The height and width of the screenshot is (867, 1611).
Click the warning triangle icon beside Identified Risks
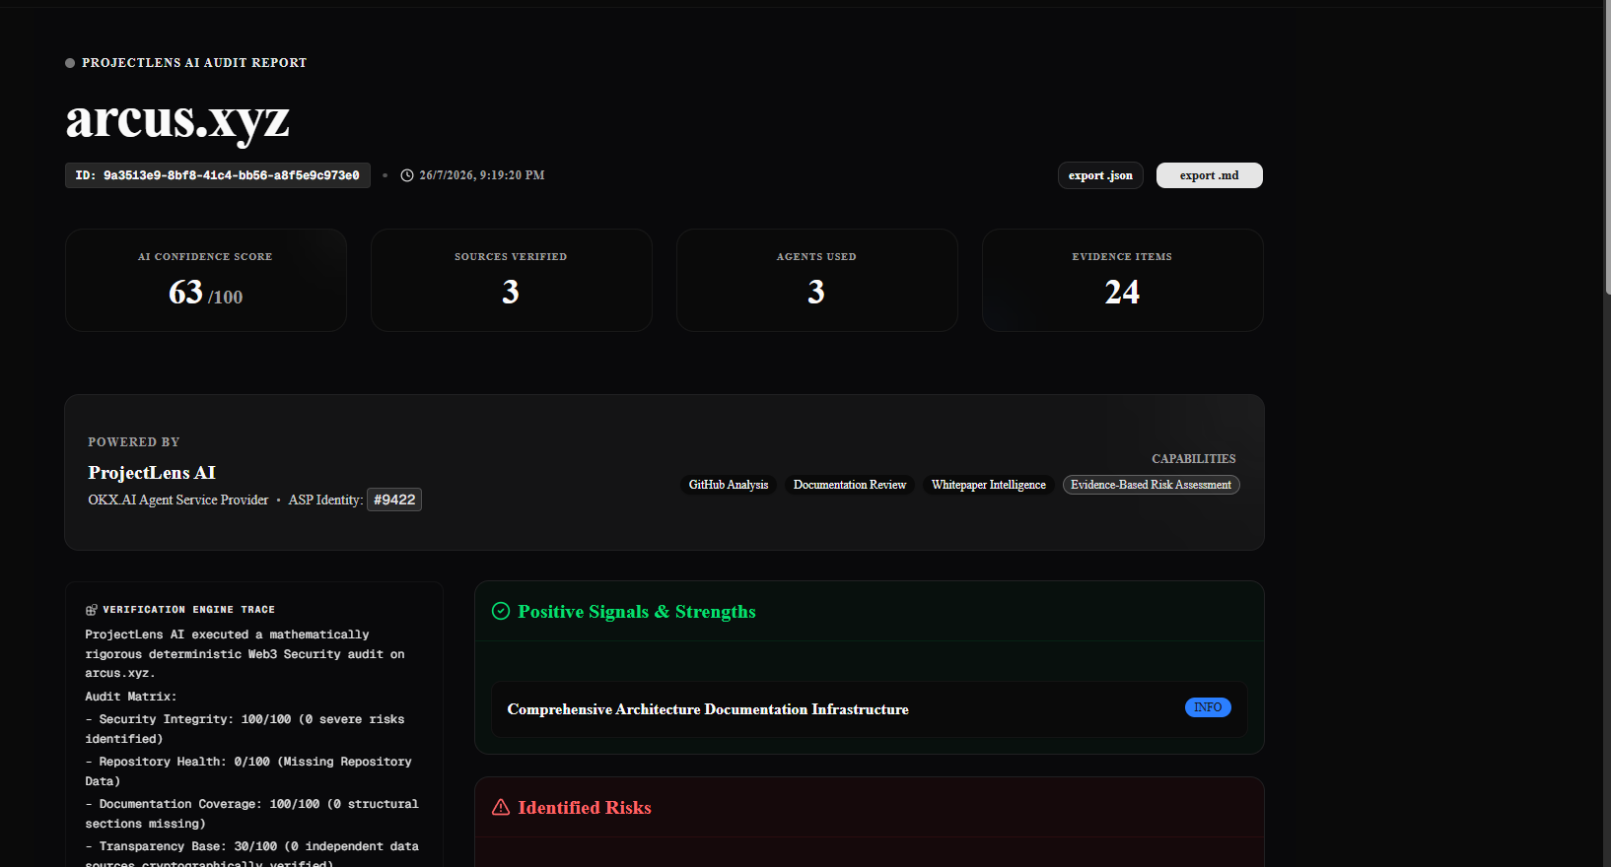[x=501, y=807]
